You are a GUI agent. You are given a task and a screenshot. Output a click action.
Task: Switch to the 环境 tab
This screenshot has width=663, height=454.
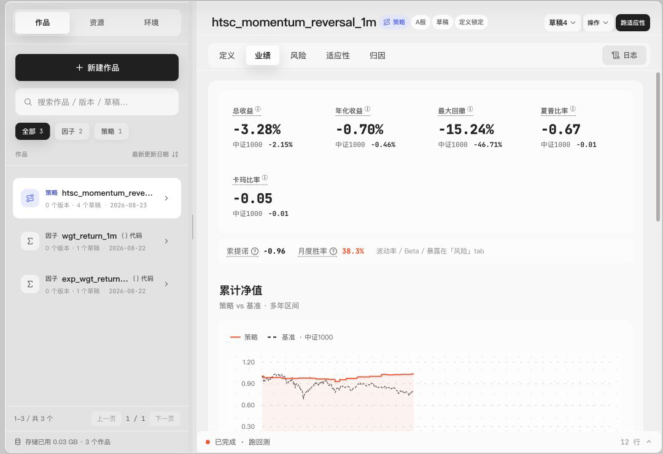tap(152, 23)
